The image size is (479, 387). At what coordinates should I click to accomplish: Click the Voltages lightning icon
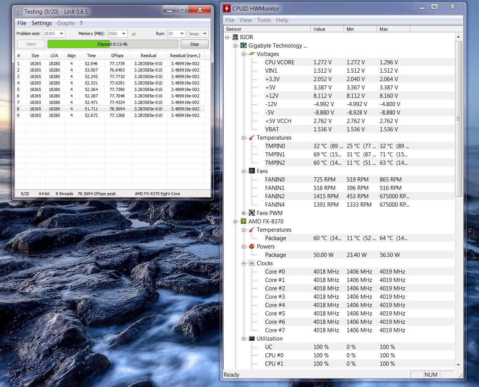tap(252, 54)
